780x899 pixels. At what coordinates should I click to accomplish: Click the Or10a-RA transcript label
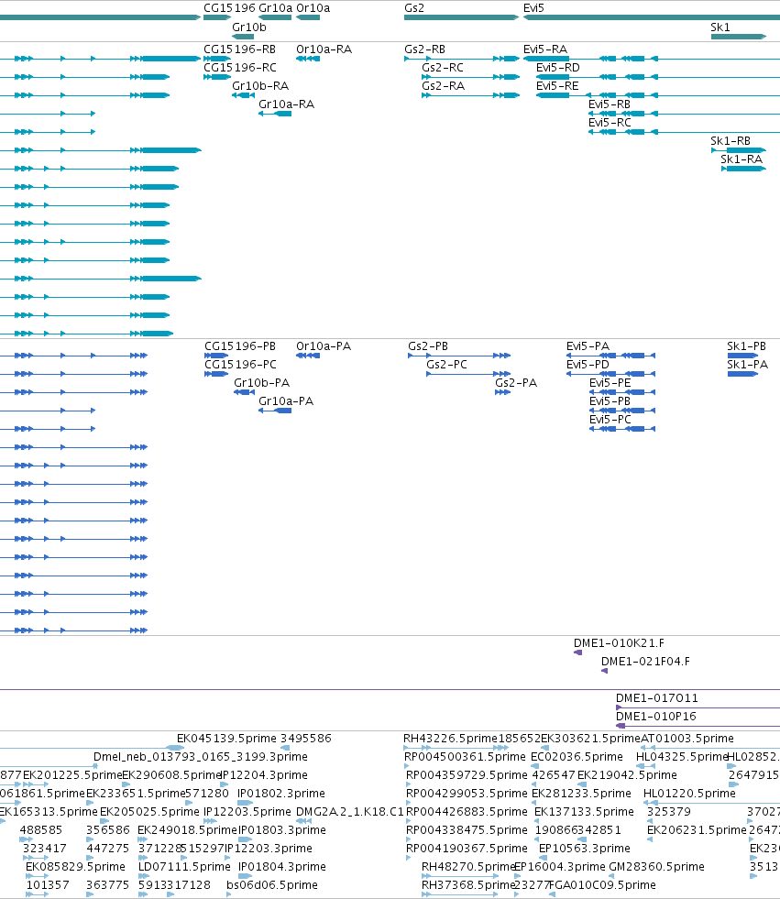(x=324, y=49)
